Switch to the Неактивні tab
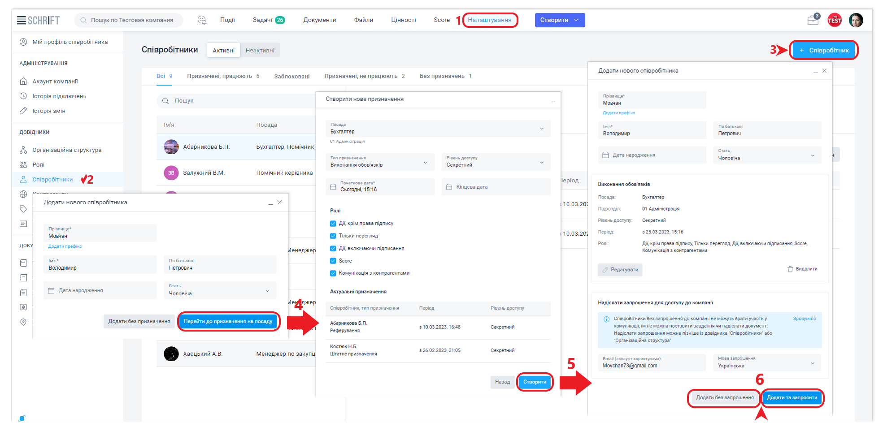883x431 pixels. point(260,51)
